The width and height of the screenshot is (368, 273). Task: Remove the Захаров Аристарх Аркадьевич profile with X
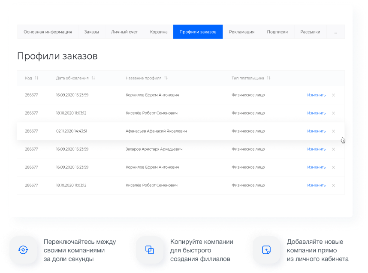(x=333, y=149)
